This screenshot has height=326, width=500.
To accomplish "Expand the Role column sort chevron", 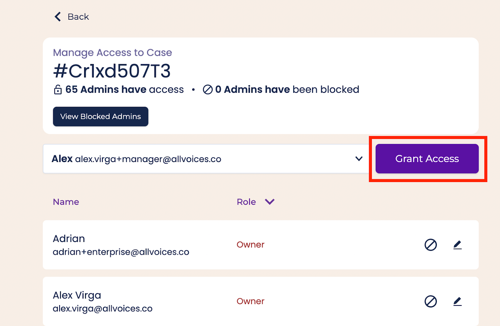I will coord(269,202).
